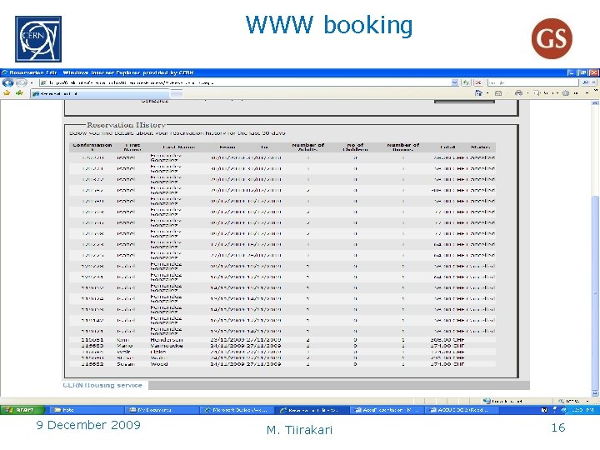The image size is (600, 450).
Task: Click the vertical scrollbar thumb
Action: click(x=595, y=292)
